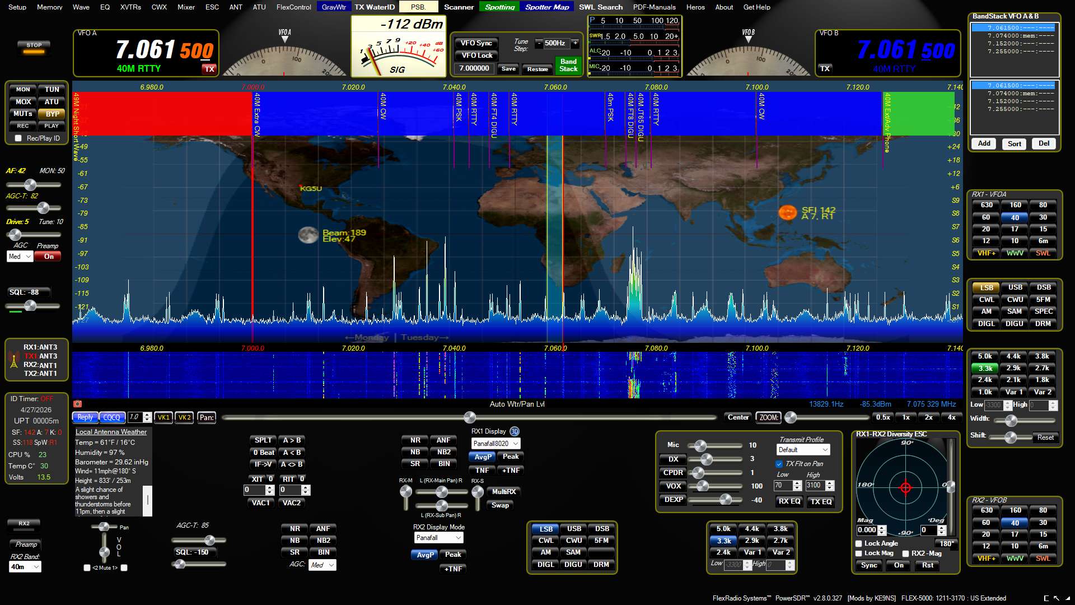Click the TX EQ button
This screenshot has width=1075, height=605.
(x=821, y=502)
